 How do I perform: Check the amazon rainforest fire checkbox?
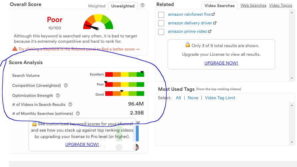pos(161,15)
